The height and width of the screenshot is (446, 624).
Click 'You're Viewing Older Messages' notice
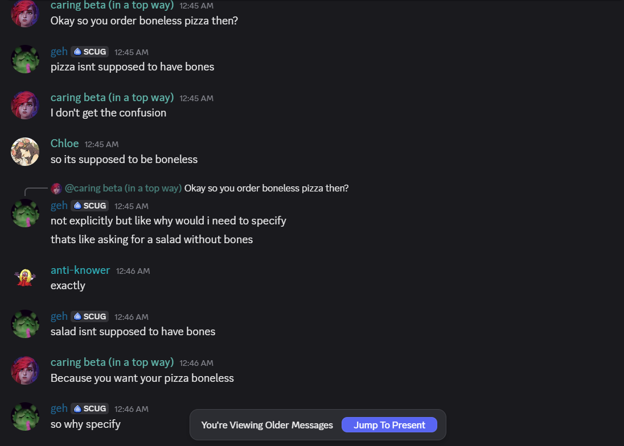click(267, 425)
